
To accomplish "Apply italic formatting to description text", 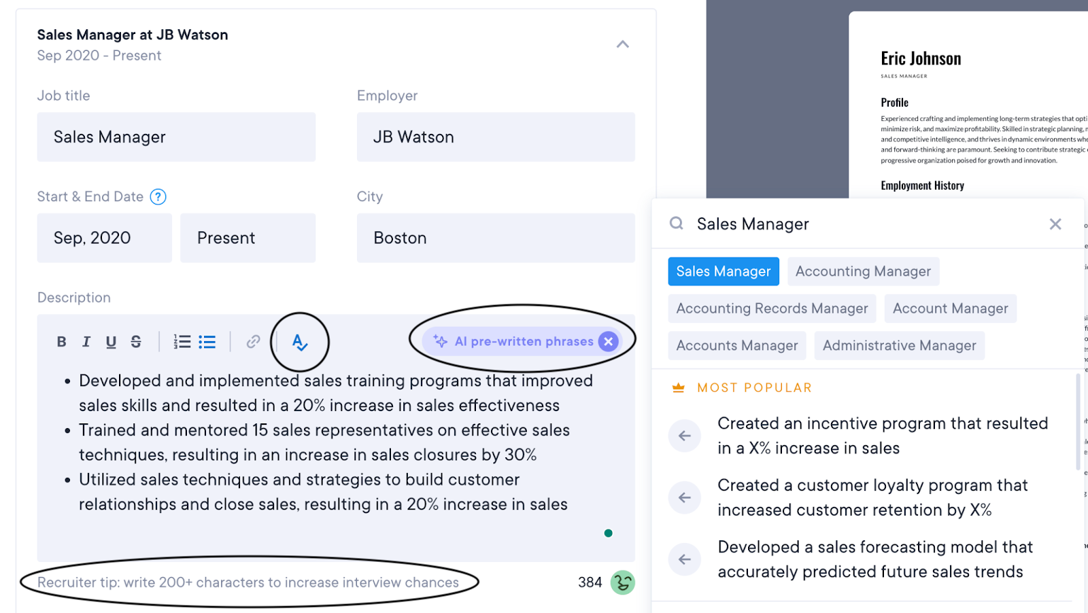I will [x=86, y=342].
